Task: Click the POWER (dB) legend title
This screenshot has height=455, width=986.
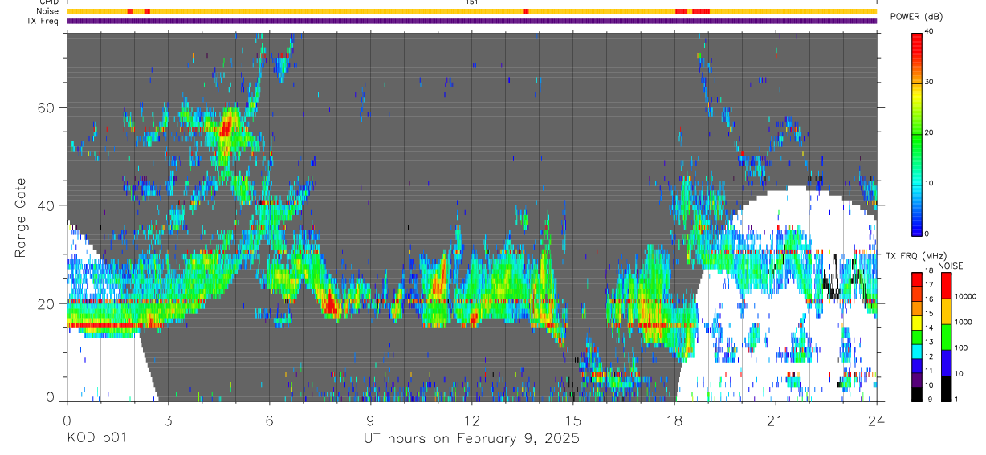Action: [916, 17]
